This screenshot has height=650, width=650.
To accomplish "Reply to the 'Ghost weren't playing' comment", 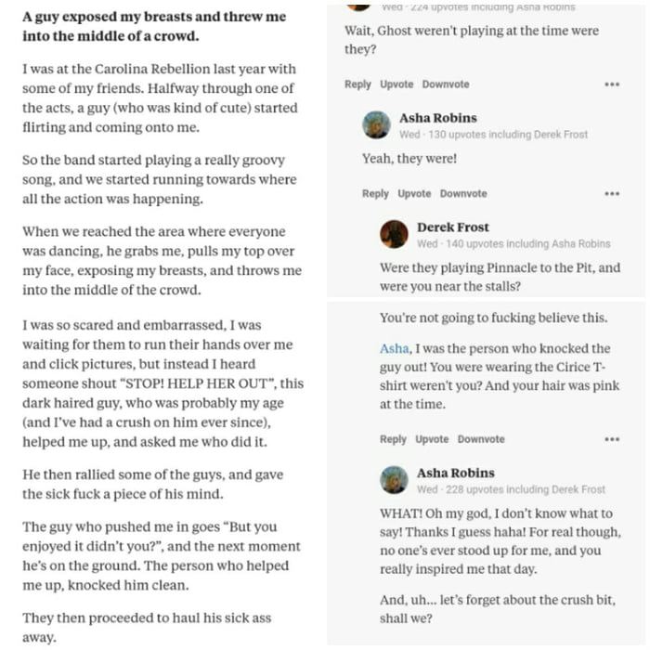I will (357, 84).
